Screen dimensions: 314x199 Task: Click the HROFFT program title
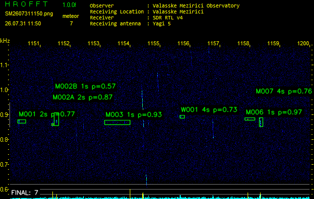(26, 4)
